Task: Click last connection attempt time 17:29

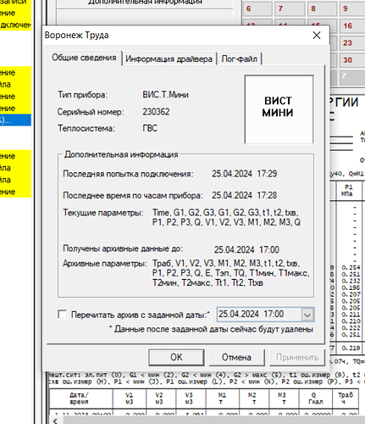Action: (x=267, y=174)
